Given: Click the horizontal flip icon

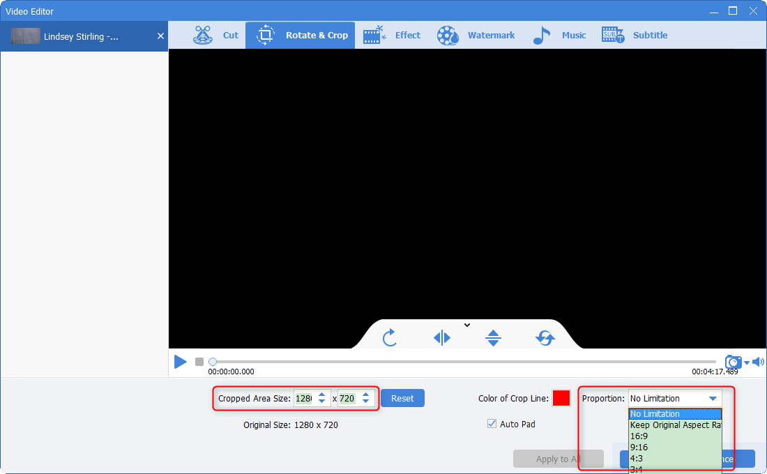Looking at the screenshot, I should click(441, 338).
